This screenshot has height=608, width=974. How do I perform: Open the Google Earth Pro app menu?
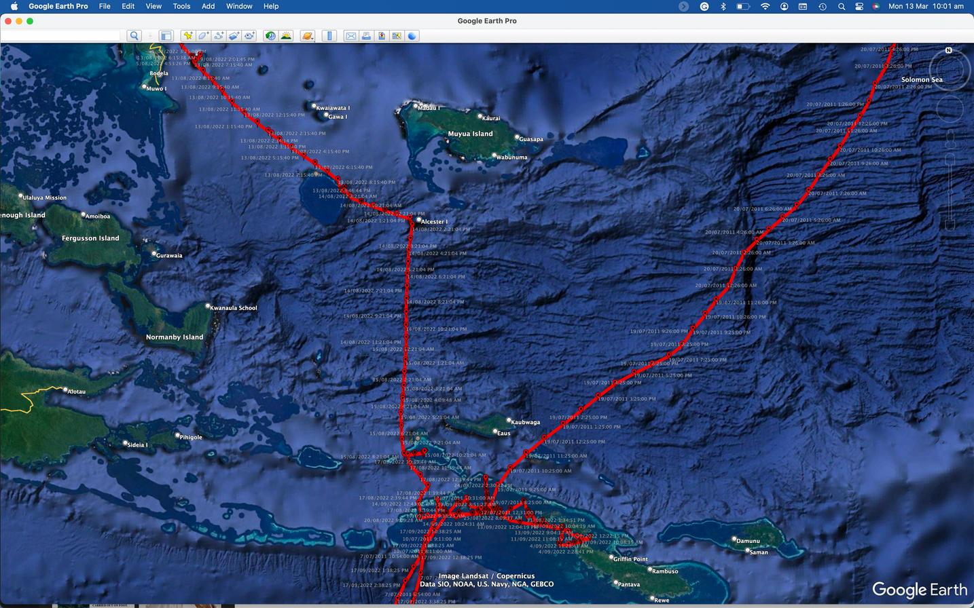pos(58,6)
